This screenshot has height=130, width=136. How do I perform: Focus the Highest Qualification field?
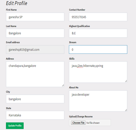click(98, 33)
